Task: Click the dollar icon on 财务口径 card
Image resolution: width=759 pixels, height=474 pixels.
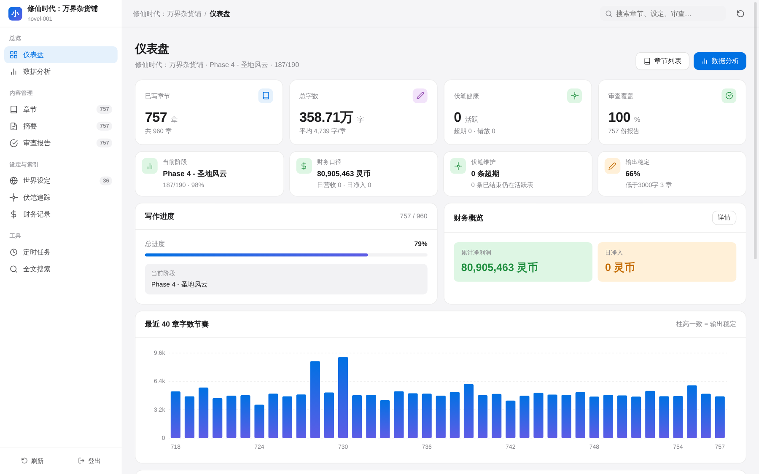Action: tap(304, 166)
